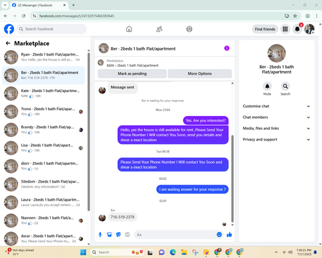Open the Friends icon in the top navigation
Viewport: 322px width, 258px height.
(159, 29)
